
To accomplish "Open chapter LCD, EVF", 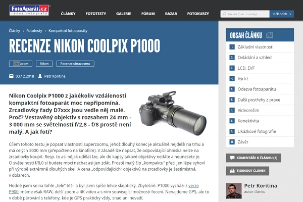I will coord(260,68).
